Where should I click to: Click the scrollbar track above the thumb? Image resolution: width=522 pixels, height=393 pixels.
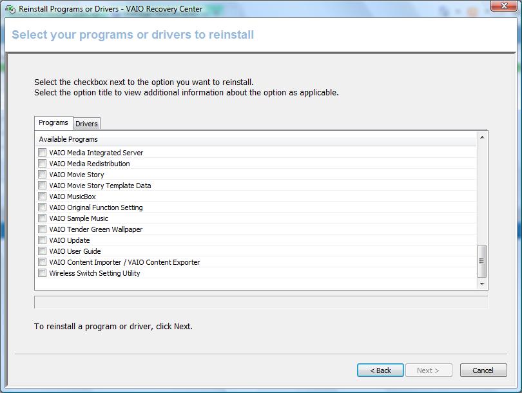click(x=481, y=193)
